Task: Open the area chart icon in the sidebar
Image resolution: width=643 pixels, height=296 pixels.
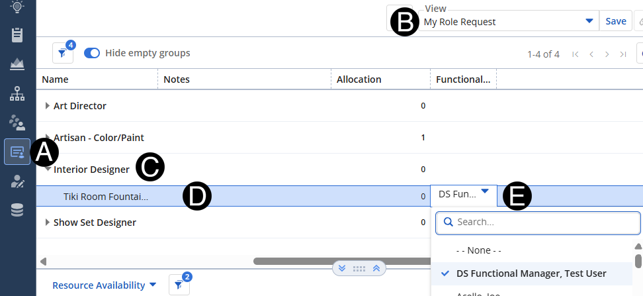Action: click(x=18, y=64)
